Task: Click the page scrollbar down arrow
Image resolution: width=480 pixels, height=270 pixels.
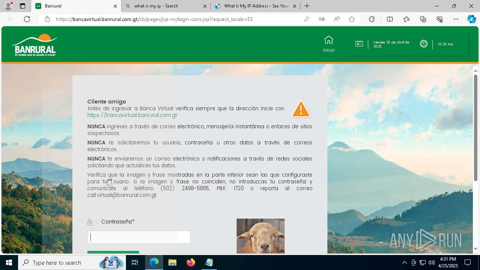Action: pos(475,249)
